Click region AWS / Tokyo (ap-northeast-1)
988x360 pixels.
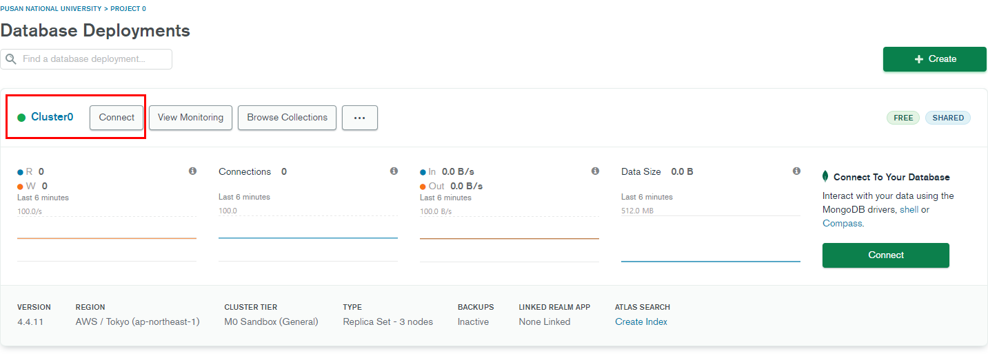[138, 321]
